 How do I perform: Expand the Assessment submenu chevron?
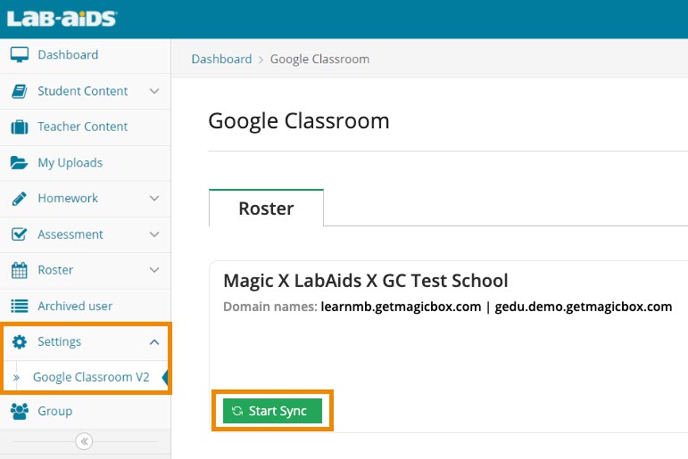(154, 234)
